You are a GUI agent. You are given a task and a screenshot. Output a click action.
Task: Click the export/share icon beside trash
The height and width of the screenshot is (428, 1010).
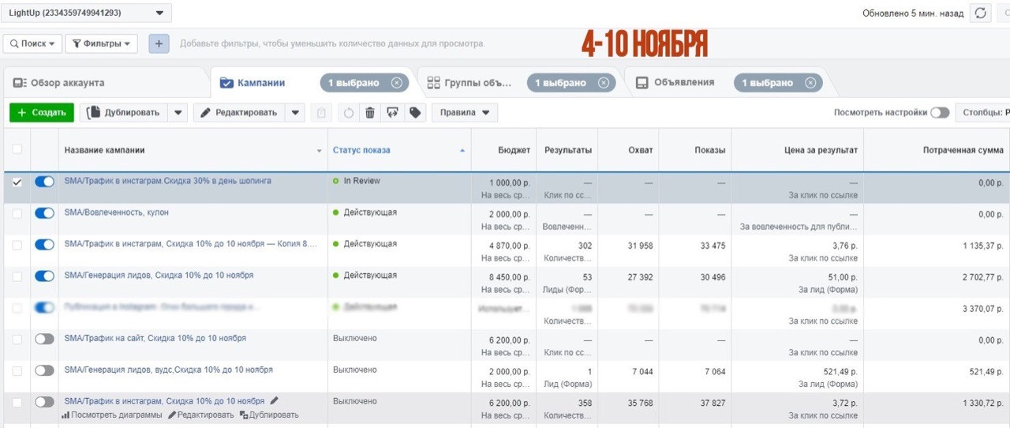point(392,113)
